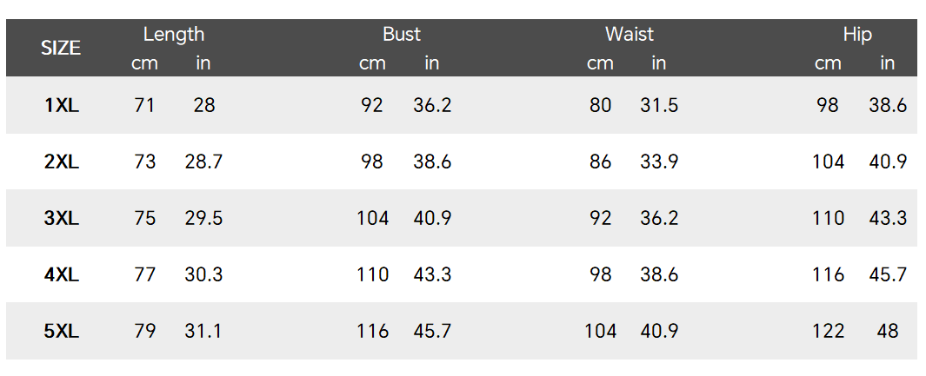Select the 3XL bust value 104 cm

[372, 218]
